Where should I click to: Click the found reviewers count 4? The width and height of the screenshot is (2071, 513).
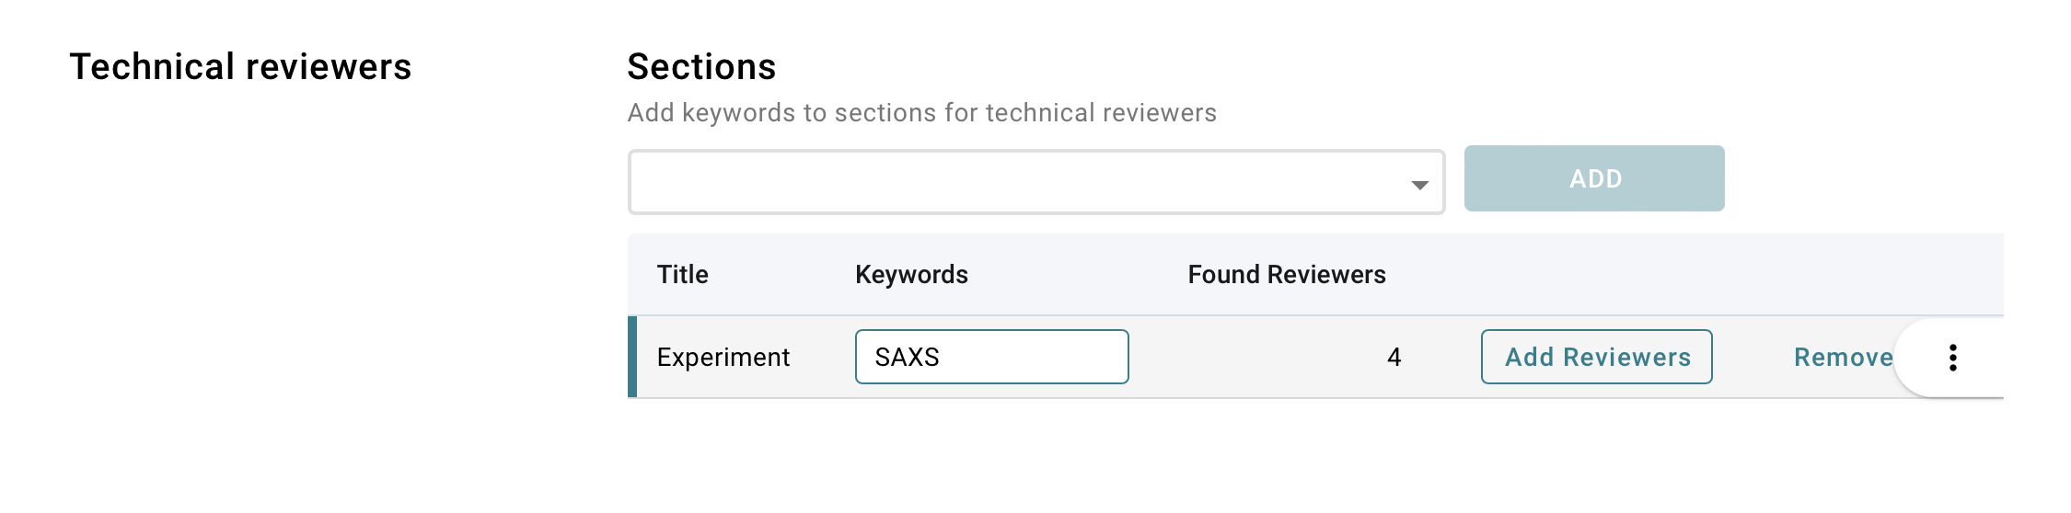1394,358
